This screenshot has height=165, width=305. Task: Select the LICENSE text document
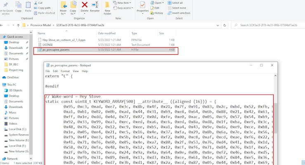[48, 44]
